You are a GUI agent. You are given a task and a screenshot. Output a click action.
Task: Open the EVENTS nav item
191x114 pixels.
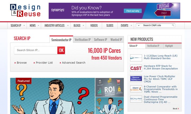tap(124, 25)
